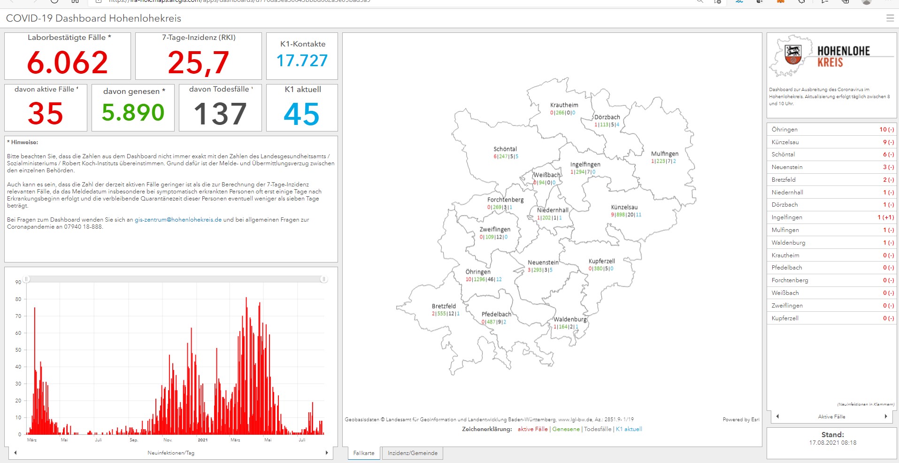Open the Inzidenz/Gemeinde tab
Screen dimensions: 899x463
click(x=412, y=453)
